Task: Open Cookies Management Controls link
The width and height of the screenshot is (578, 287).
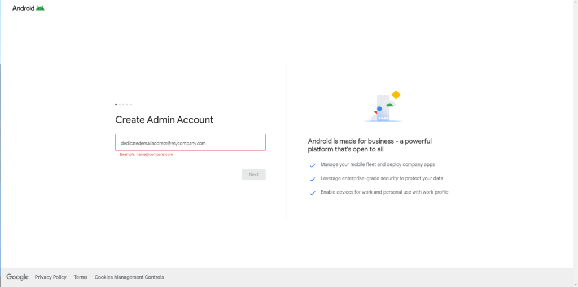Action: click(x=129, y=277)
